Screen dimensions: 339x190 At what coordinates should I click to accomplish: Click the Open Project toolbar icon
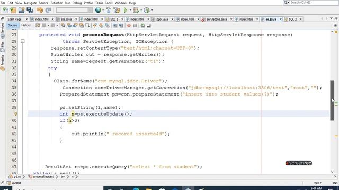[x=21, y=10]
